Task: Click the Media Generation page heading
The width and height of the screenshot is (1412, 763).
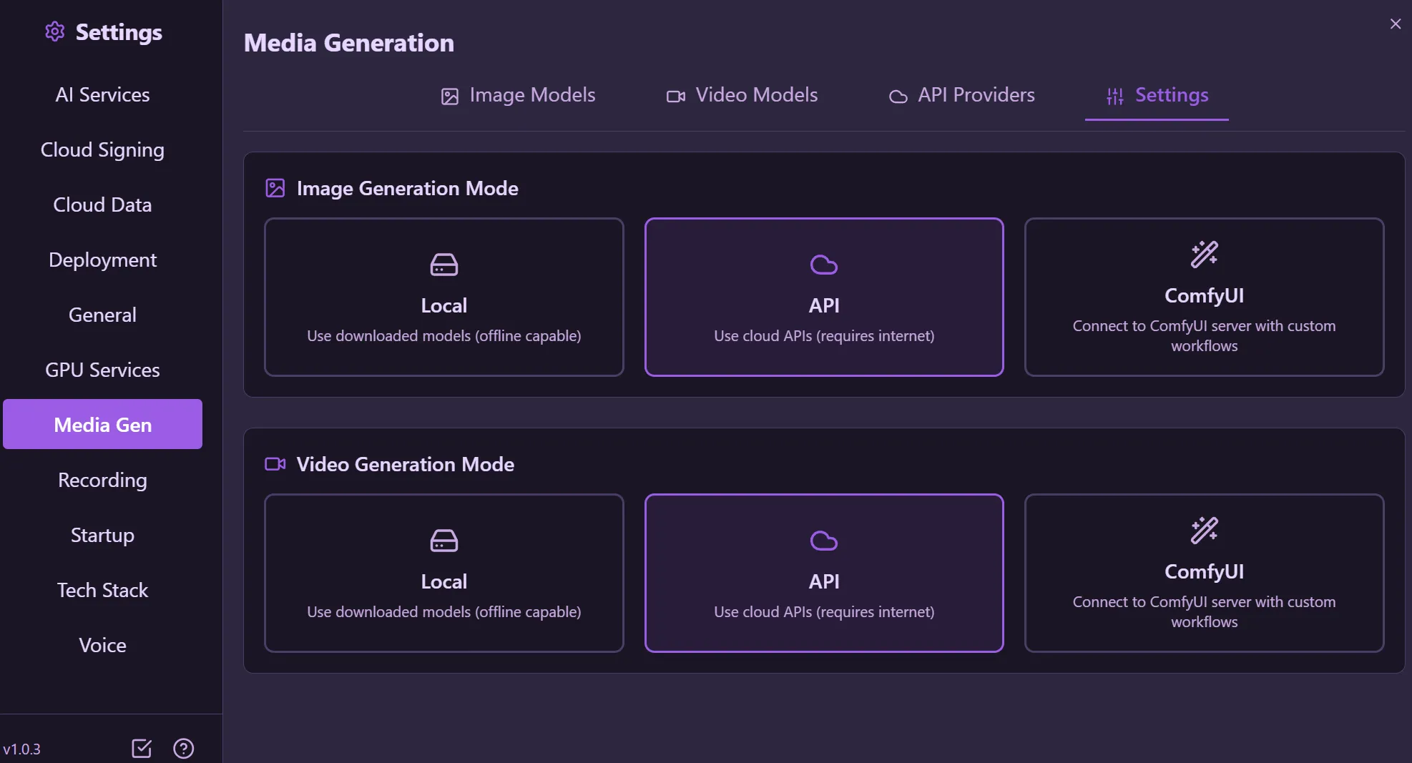Action: click(x=349, y=42)
